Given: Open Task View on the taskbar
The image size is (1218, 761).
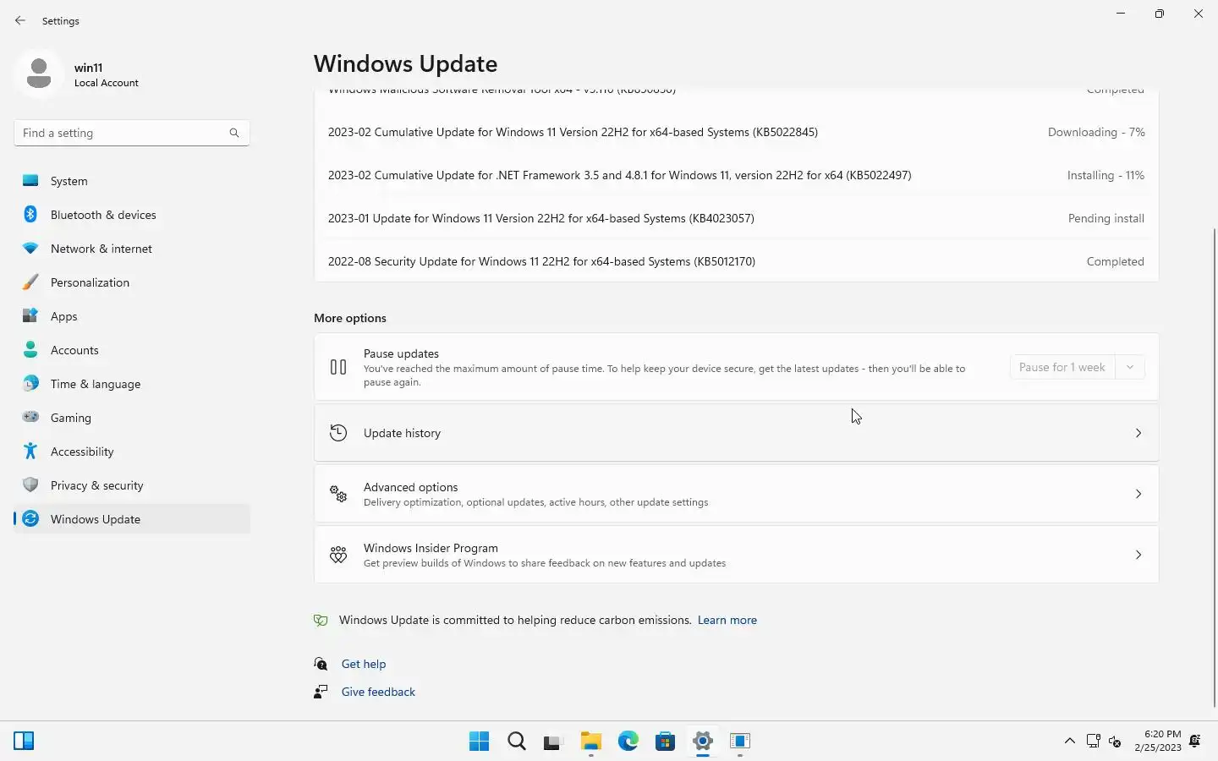Looking at the screenshot, I should pyautogui.click(x=553, y=742).
